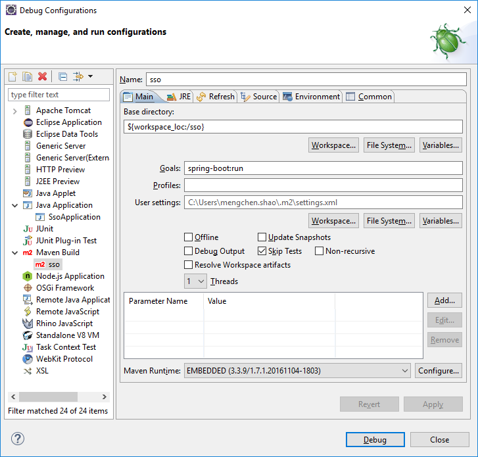This screenshot has width=478, height=457.
Task: Click the Remote JavaScript icon
Action: (28, 312)
